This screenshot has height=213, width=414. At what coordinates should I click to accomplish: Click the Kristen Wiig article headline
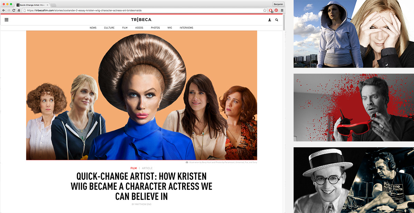[x=141, y=186]
